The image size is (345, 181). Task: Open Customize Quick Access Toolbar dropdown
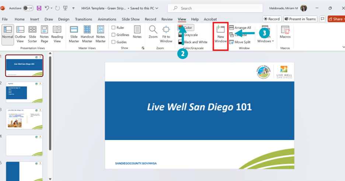(73, 8)
